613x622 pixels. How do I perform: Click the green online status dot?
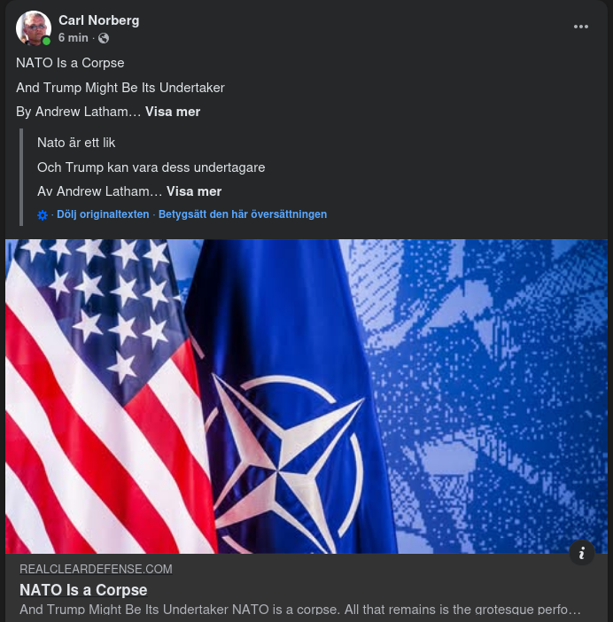tap(46, 41)
